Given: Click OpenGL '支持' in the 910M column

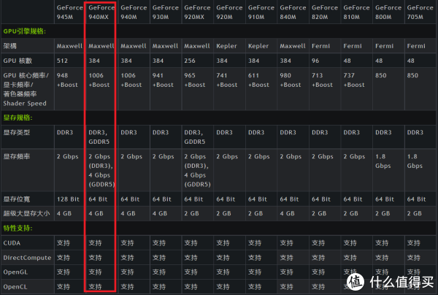Looking at the screenshot, I should 255,272.
